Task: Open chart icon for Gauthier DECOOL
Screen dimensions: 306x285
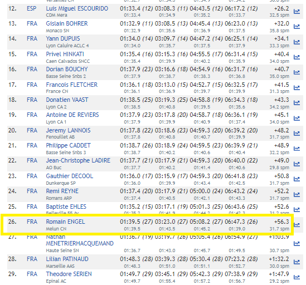Action: pos(297,179)
